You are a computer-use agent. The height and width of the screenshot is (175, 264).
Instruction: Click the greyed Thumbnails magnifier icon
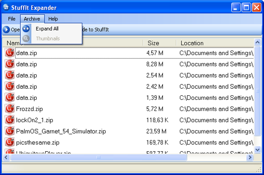(26, 38)
